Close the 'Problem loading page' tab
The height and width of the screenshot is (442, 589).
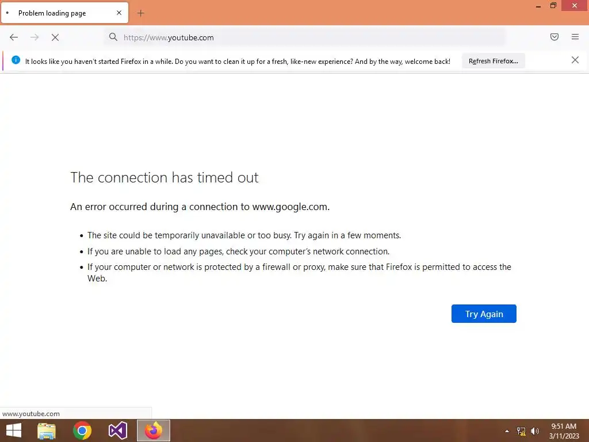pos(119,13)
